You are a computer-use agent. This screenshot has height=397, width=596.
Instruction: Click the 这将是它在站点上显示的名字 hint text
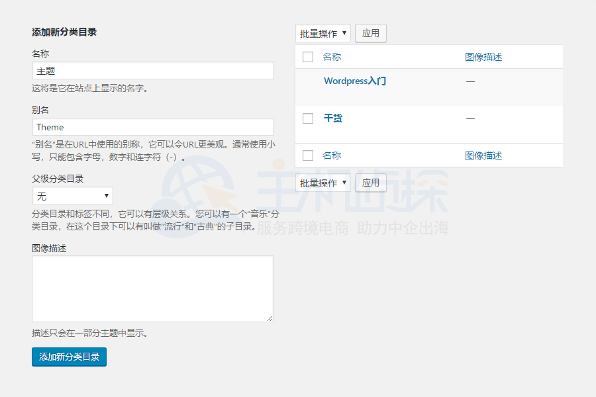(x=89, y=89)
